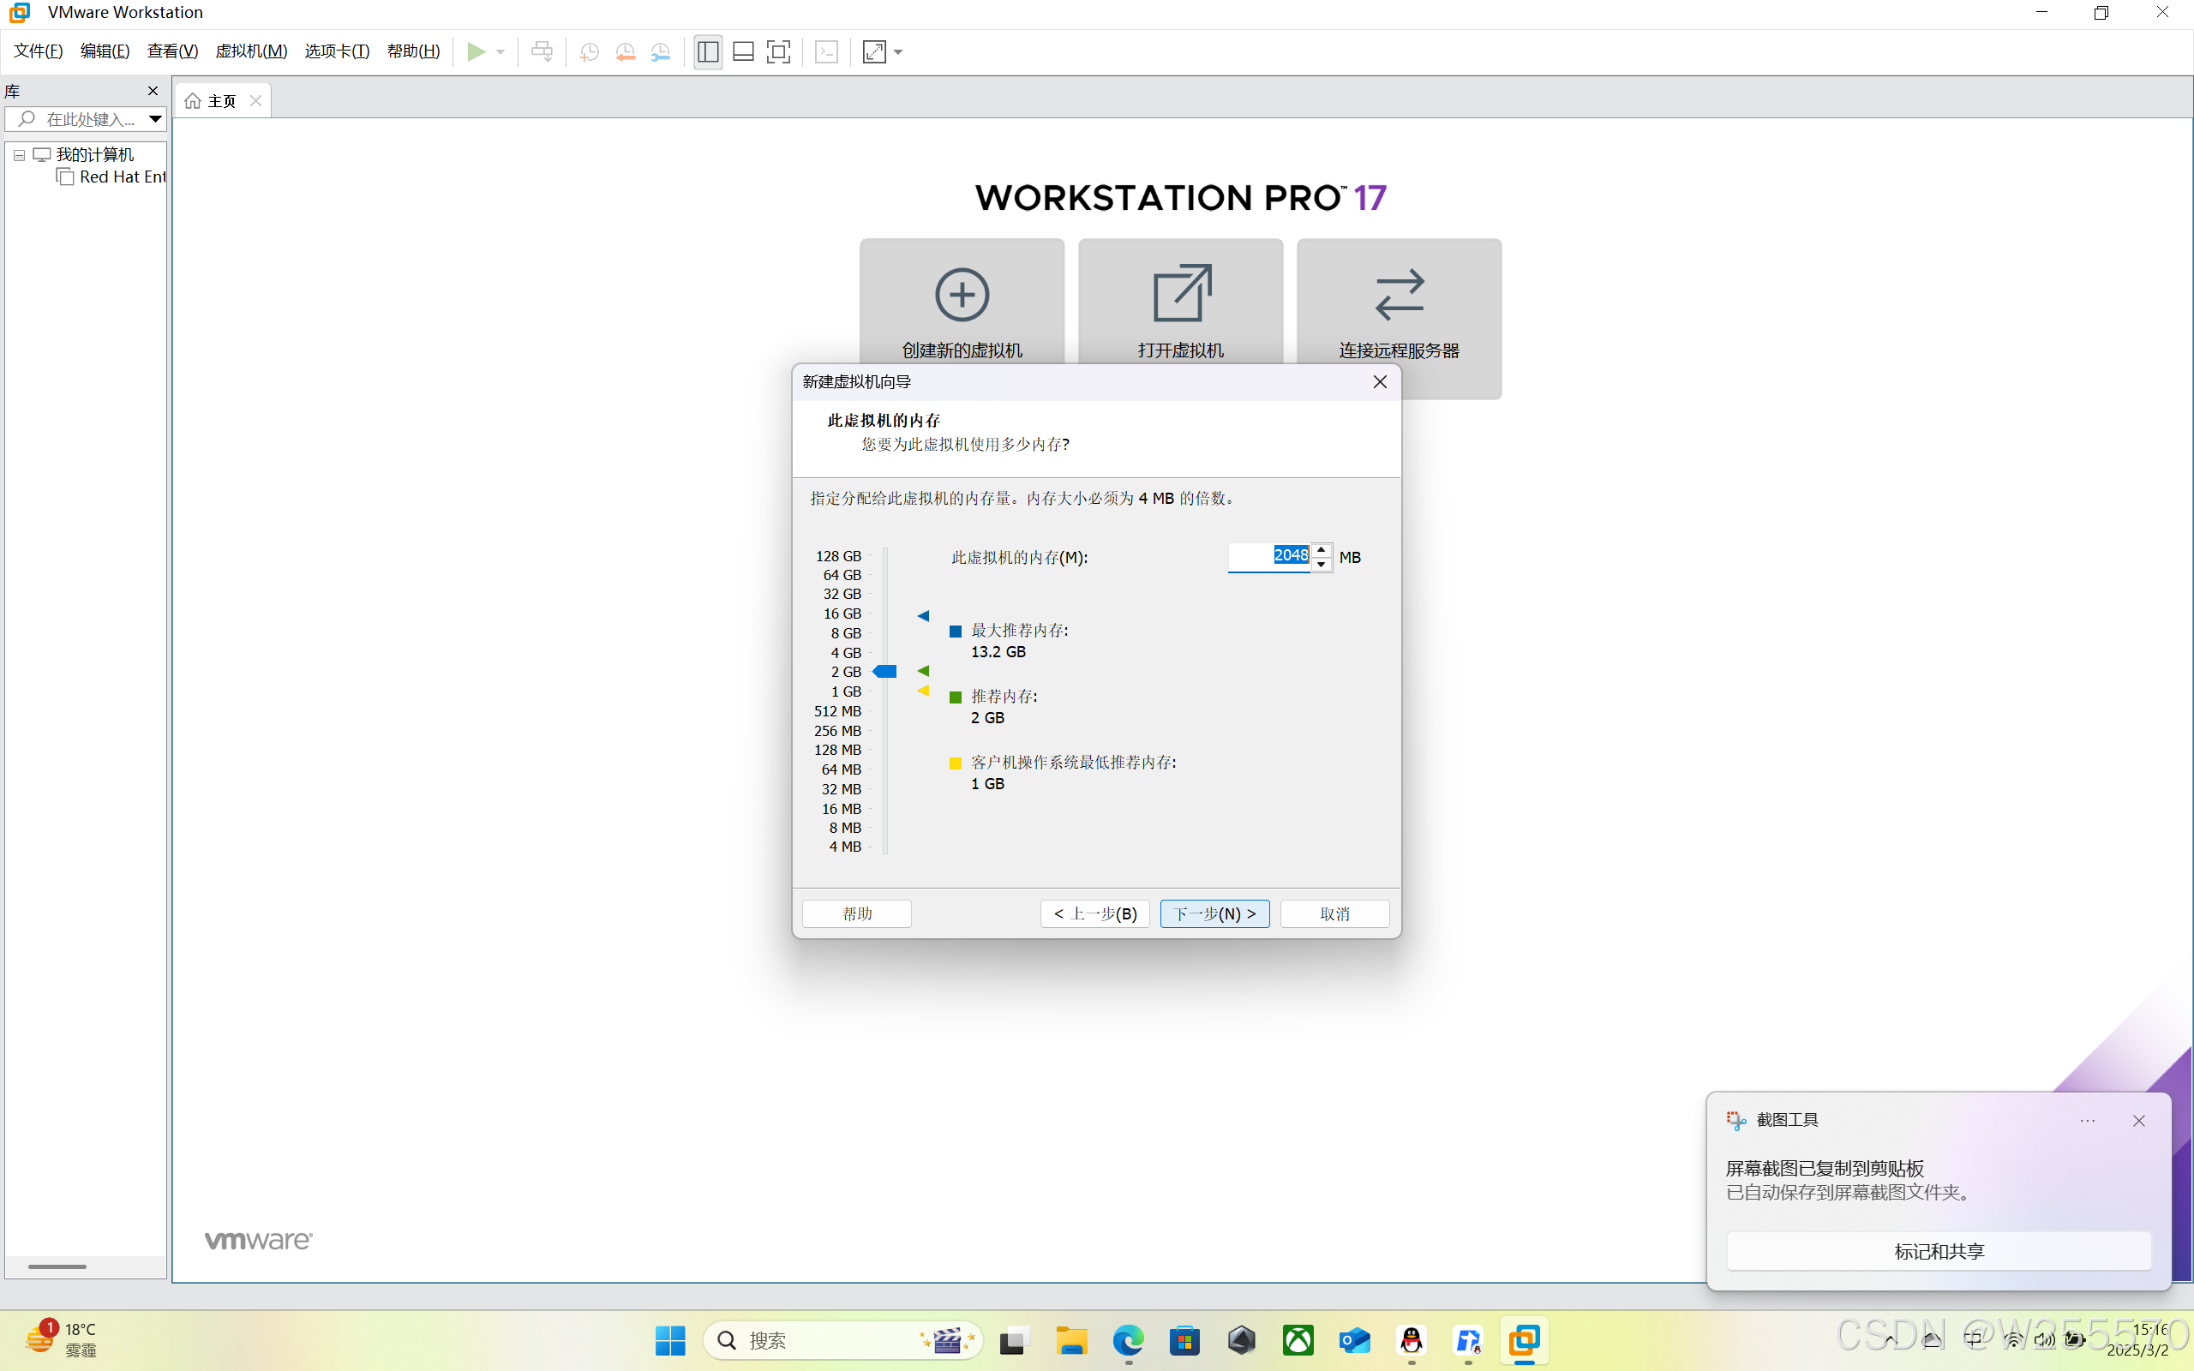This screenshot has height=1371, width=2194.
Task: Click the 上一步(B) button
Action: click(1095, 913)
